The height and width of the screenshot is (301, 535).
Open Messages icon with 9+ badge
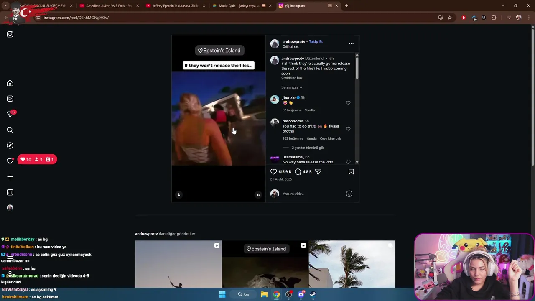point(10,114)
